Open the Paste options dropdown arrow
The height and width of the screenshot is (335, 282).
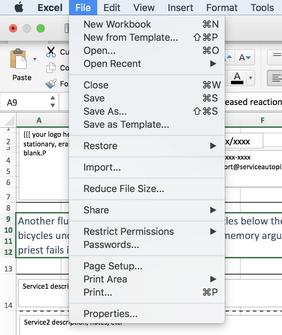pyautogui.click(x=35, y=59)
